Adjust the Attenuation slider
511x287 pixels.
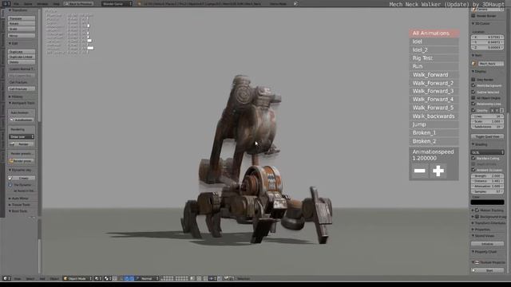pyautogui.click(x=488, y=186)
